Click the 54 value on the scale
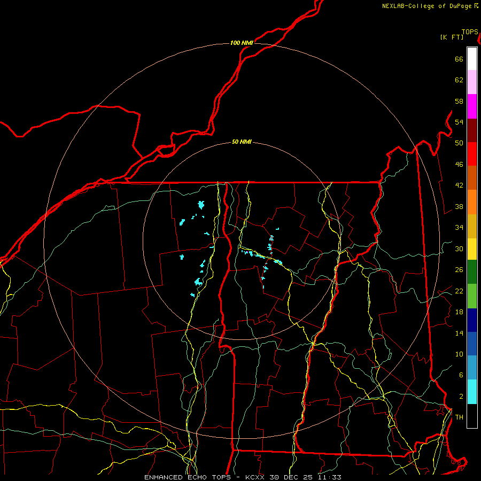This screenshot has width=481, height=481. click(x=459, y=122)
